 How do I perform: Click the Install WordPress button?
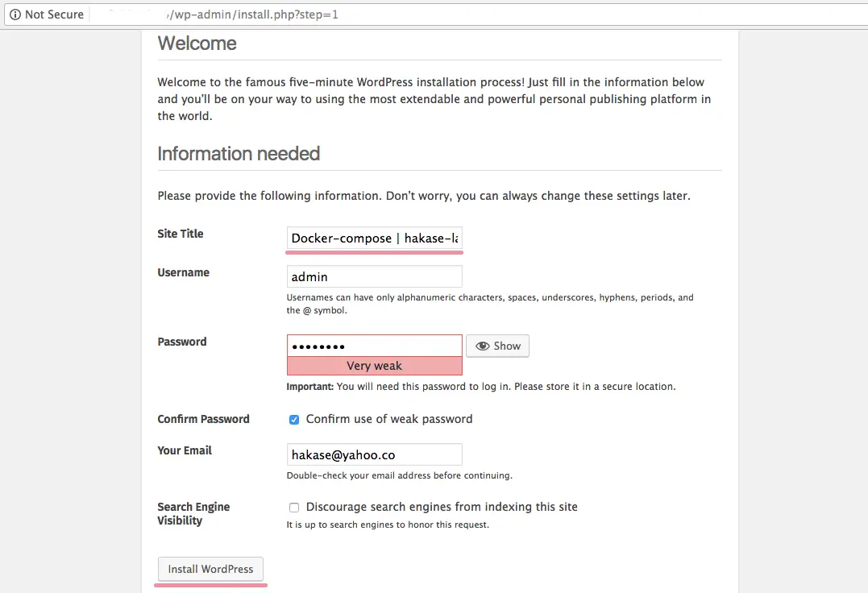210,569
